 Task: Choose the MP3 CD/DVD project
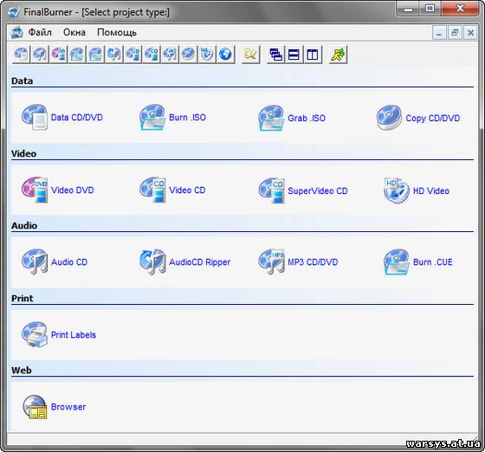(298, 262)
